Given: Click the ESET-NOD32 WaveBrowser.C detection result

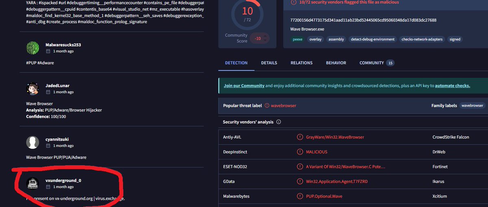Looking at the screenshot, I should 345,166.
